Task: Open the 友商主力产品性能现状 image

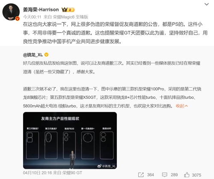Action: coord(70,141)
